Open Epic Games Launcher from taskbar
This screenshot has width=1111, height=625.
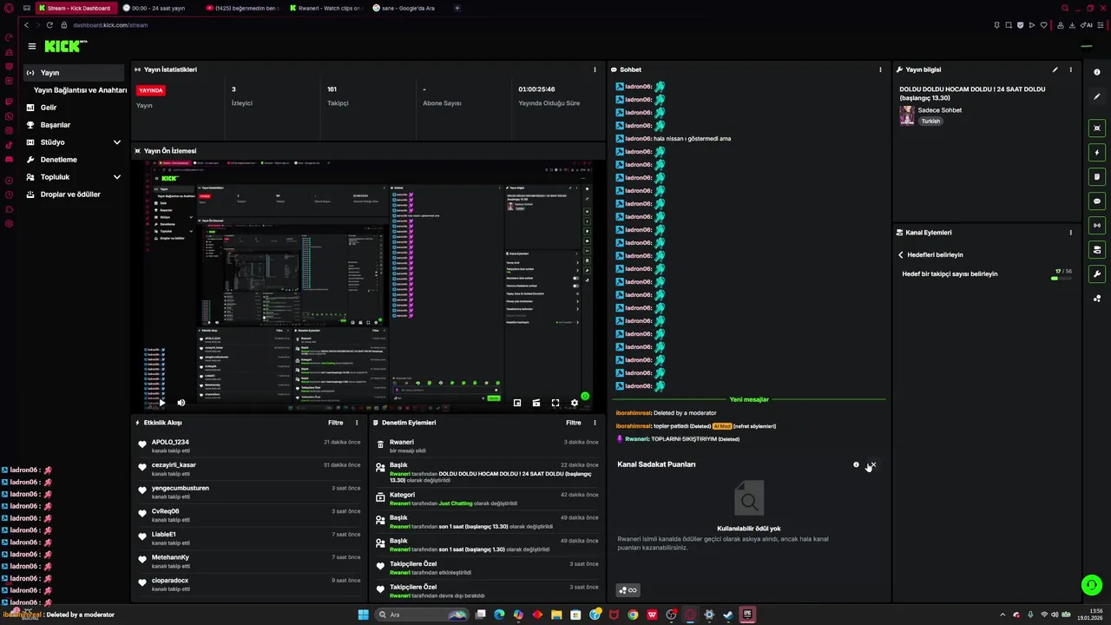click(747, 615)
